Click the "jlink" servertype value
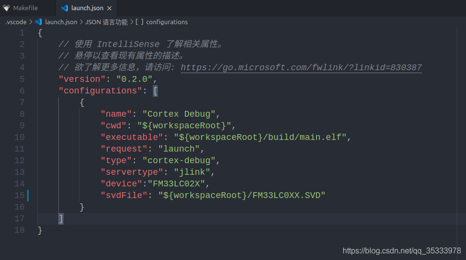The height and width of the screenshot is (260, 466). (192, 172)
